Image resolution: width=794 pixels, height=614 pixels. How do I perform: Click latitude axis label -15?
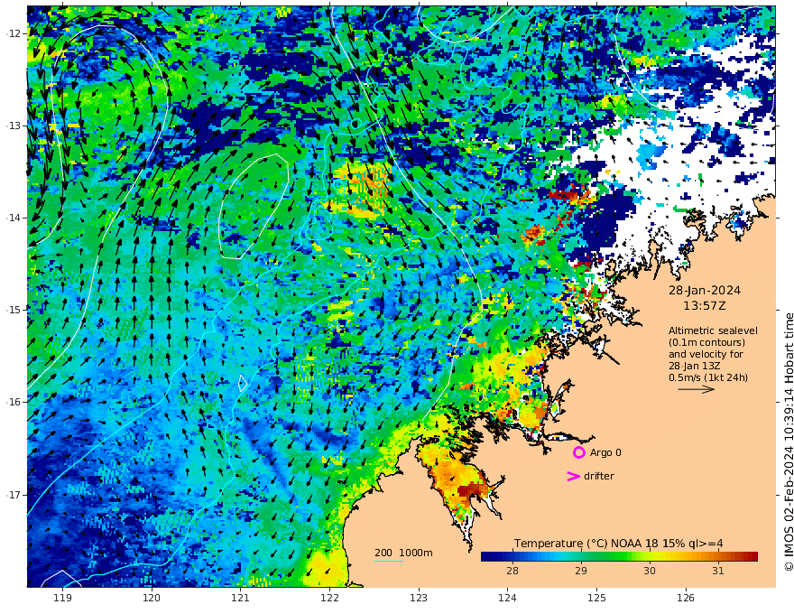(x=14, y=310)
